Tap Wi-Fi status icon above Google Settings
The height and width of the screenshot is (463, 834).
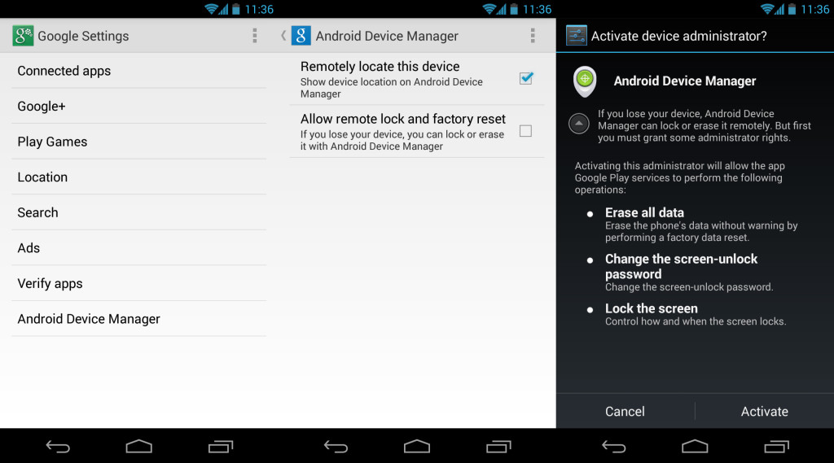pos(211,9)
